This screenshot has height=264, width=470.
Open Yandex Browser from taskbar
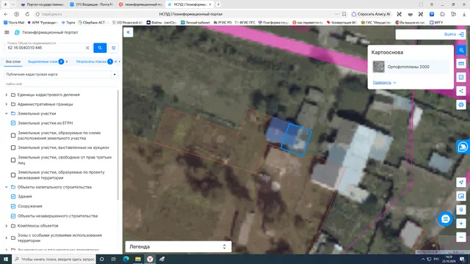[150, 259]
